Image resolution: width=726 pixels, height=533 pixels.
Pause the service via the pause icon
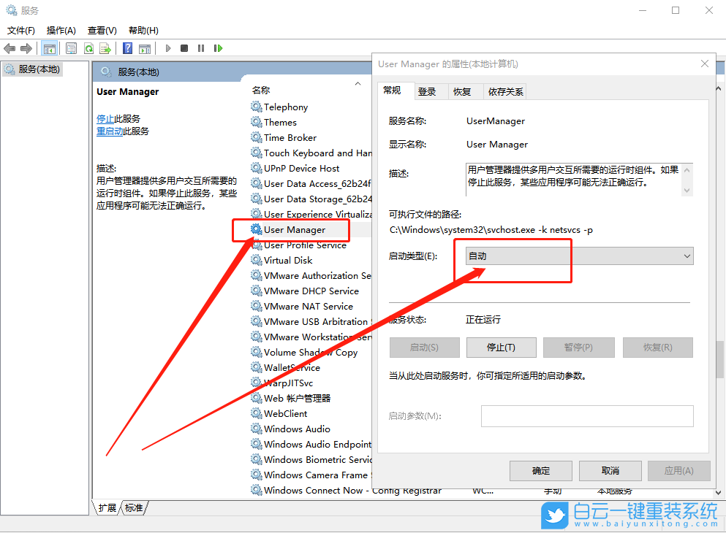click(201, 48)
